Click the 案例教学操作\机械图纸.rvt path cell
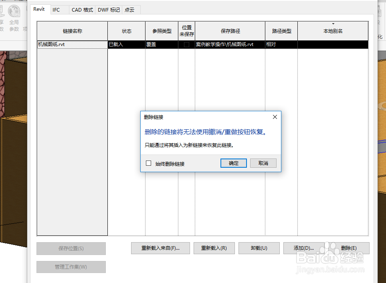This screenshot has height=283, width=386. [x=230, y=44]
